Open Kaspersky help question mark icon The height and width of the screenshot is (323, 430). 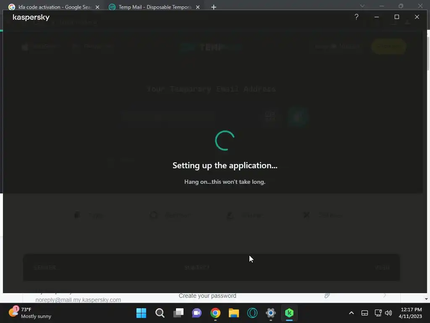(x=356, y=17)
